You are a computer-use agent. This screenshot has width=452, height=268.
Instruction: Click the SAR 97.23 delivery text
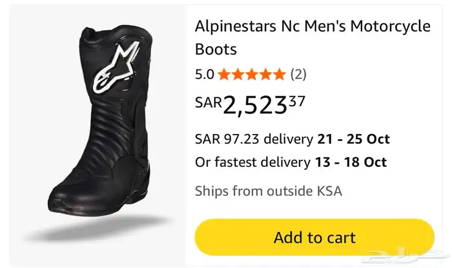pos(253,139)
